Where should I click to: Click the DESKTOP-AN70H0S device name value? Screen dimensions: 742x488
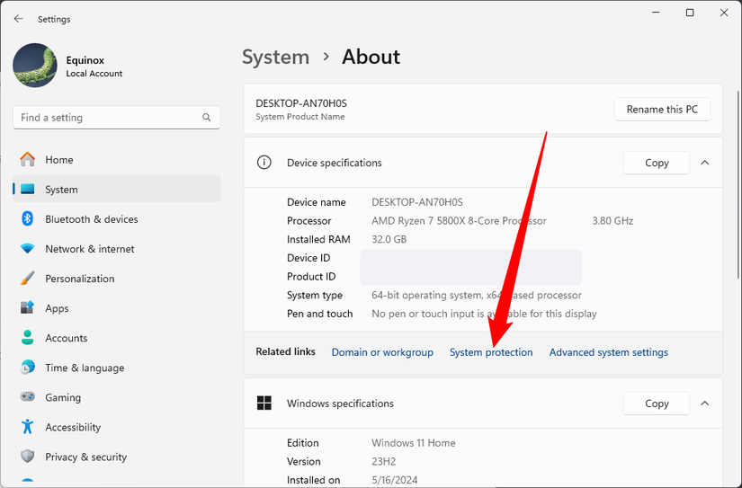coord(417,202)
